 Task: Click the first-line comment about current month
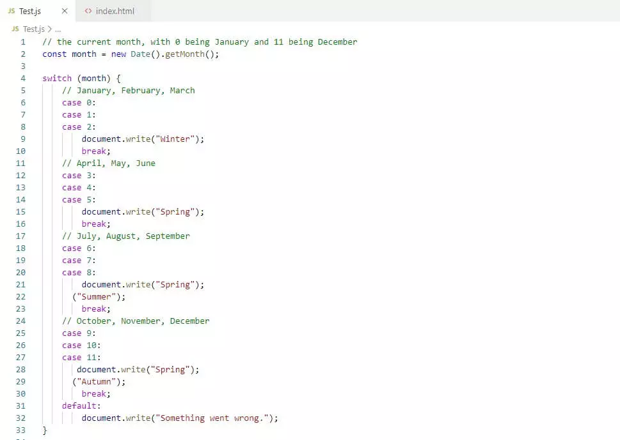(200, 42)
